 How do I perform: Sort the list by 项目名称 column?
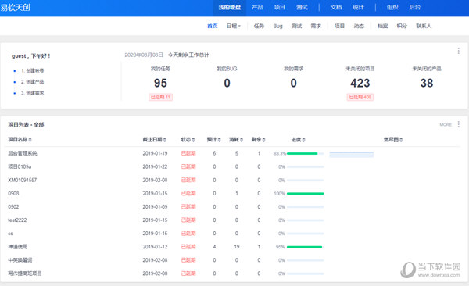pos(20,139)
